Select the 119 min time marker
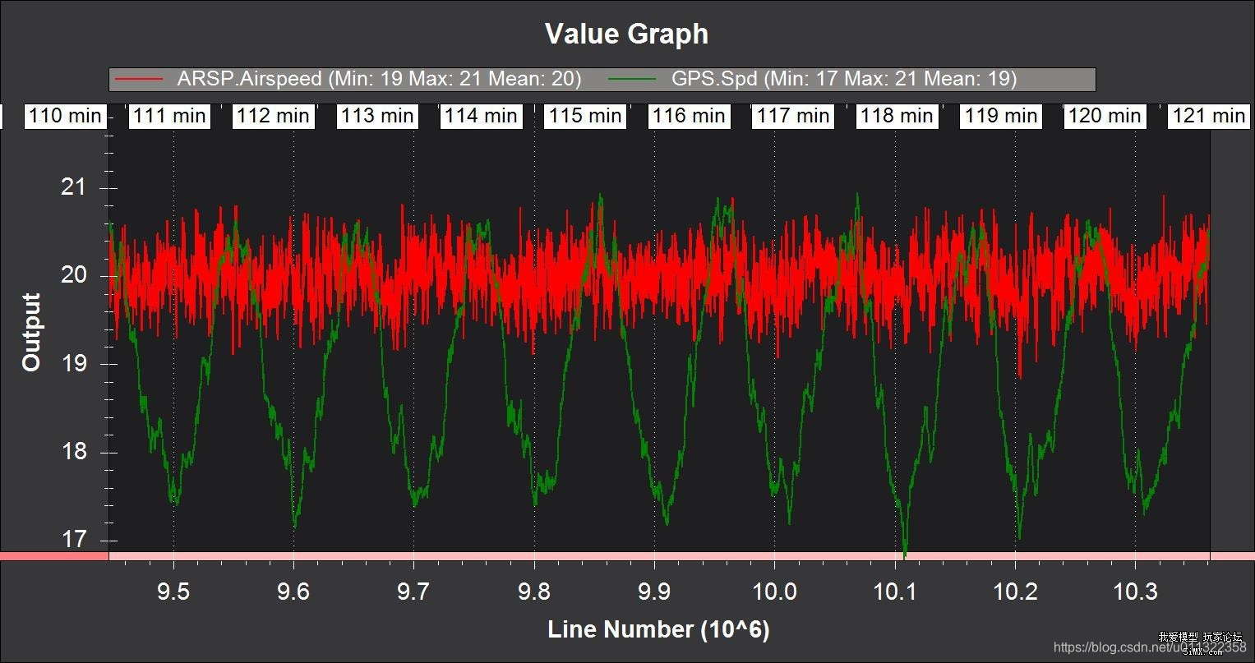The height and width of the screenshot is (663, 1255). [x=1001, y=116]
